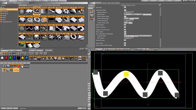The height and width of the screenshot is (110, 196).
Task: Select the Alpha Map plugin
Action: point(44,11)
